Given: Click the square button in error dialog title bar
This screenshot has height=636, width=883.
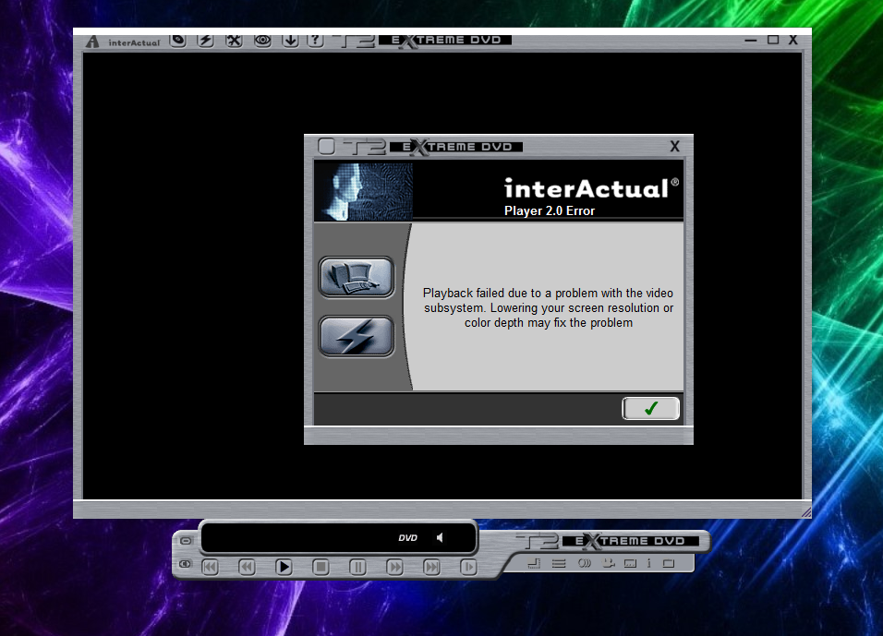Looking at the screenshot, I should coord(326,147).
